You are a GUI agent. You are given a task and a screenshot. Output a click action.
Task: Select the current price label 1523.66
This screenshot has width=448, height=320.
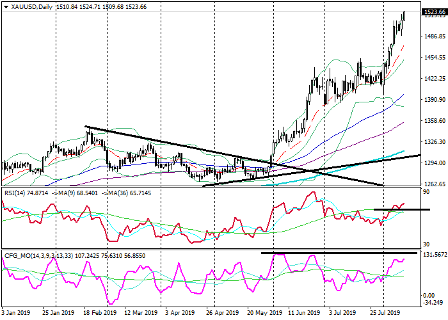tap(435, 12)
